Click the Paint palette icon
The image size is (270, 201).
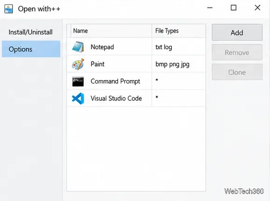coord(78,64)
